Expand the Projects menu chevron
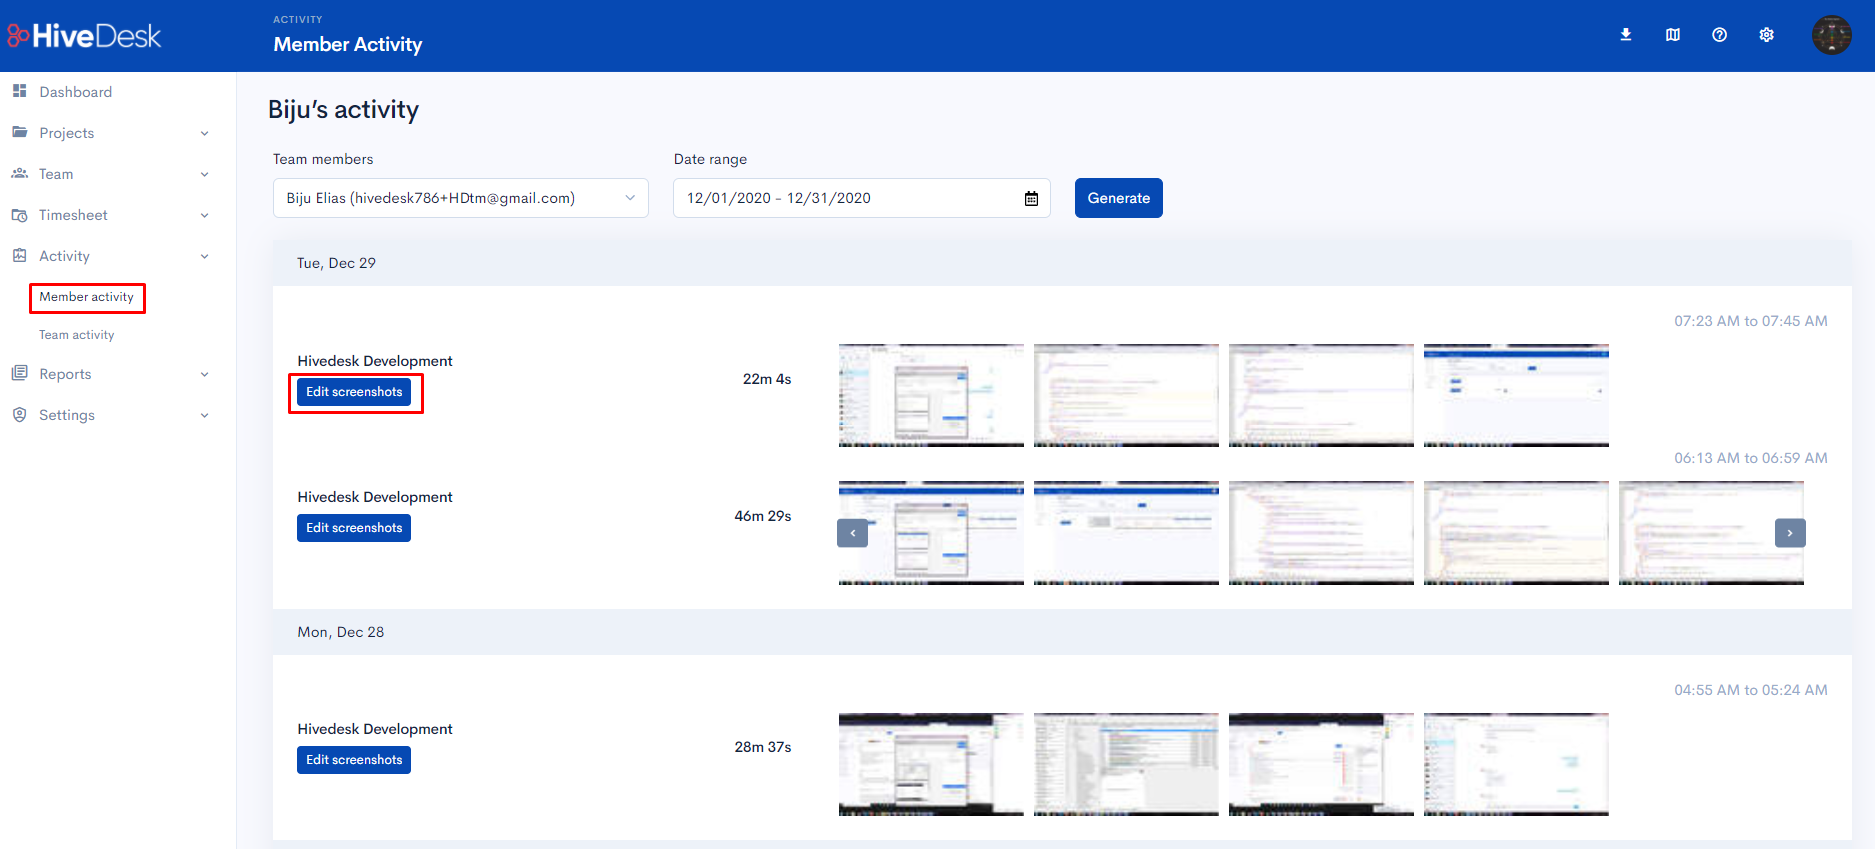Image resolution: width=1875 pixels, height=849 pixels. pyautogui.click(x=205, y=133)
